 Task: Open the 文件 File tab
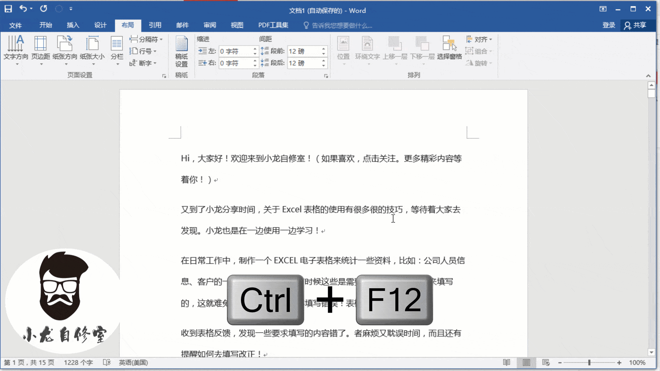tap(15, 25)
